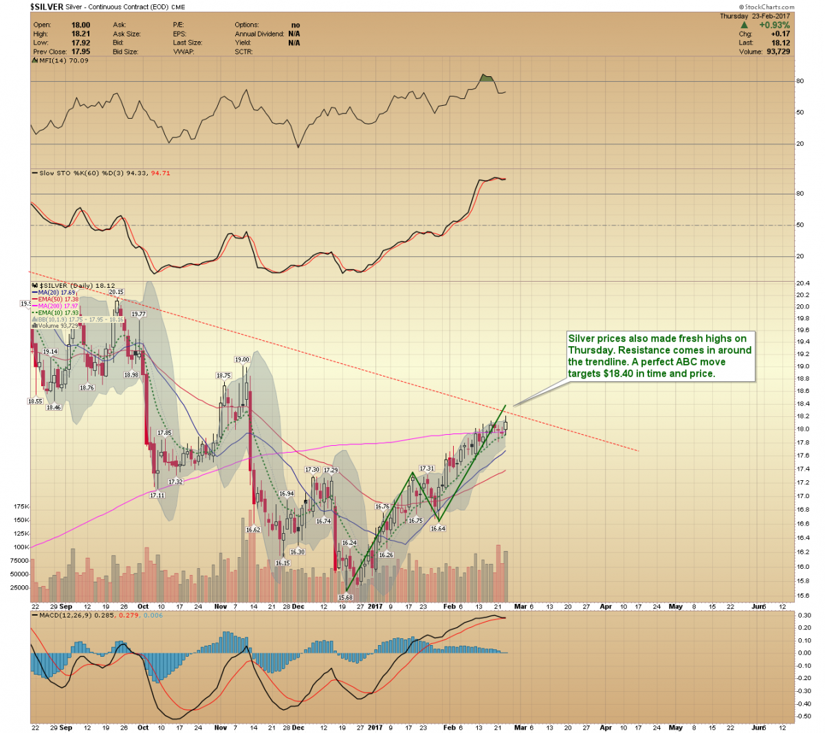
Task: Click the 16.64 pullback low marker
Action: pyautogui.click(x=438, y=528)
